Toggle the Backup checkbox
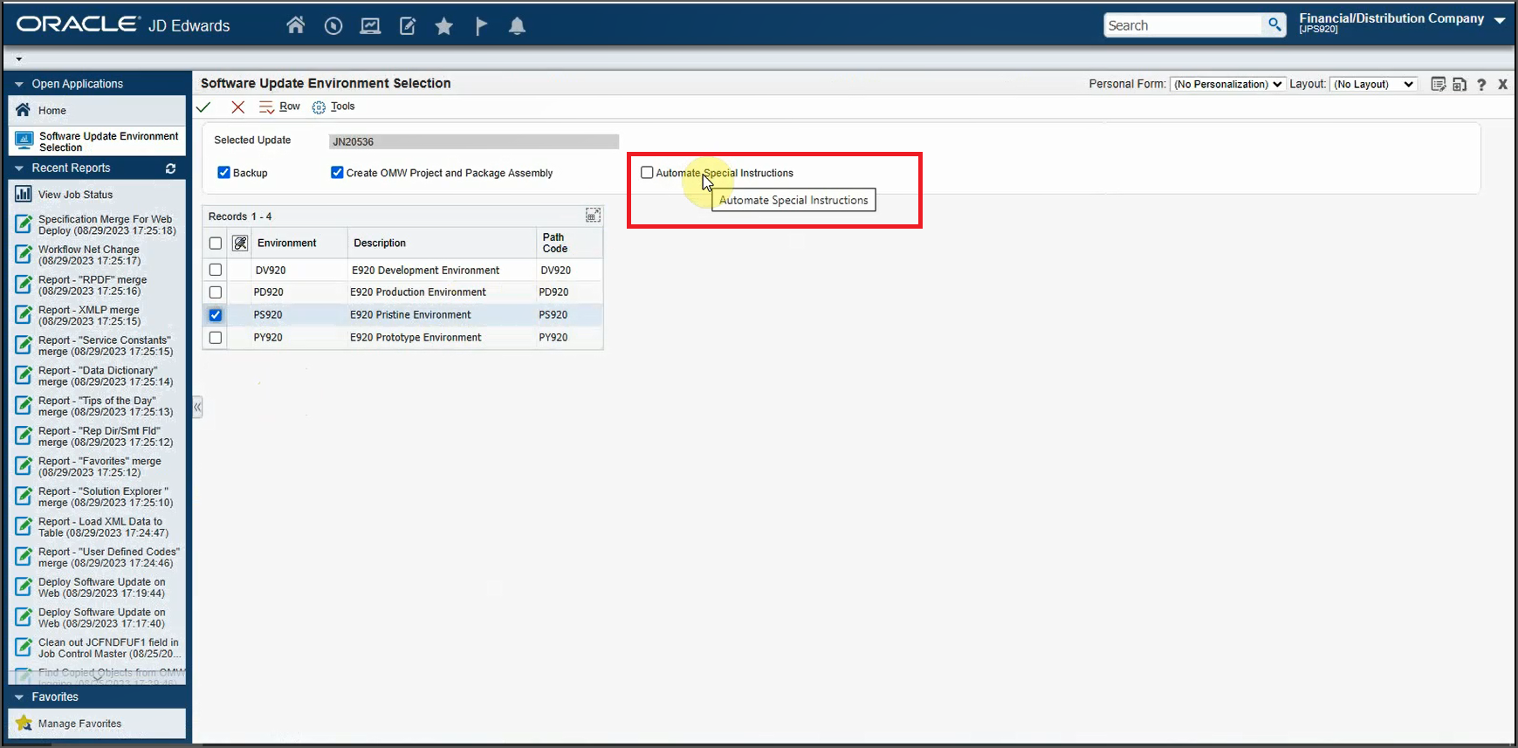This screenshot has height=748, width=1518. pos(223,173)
